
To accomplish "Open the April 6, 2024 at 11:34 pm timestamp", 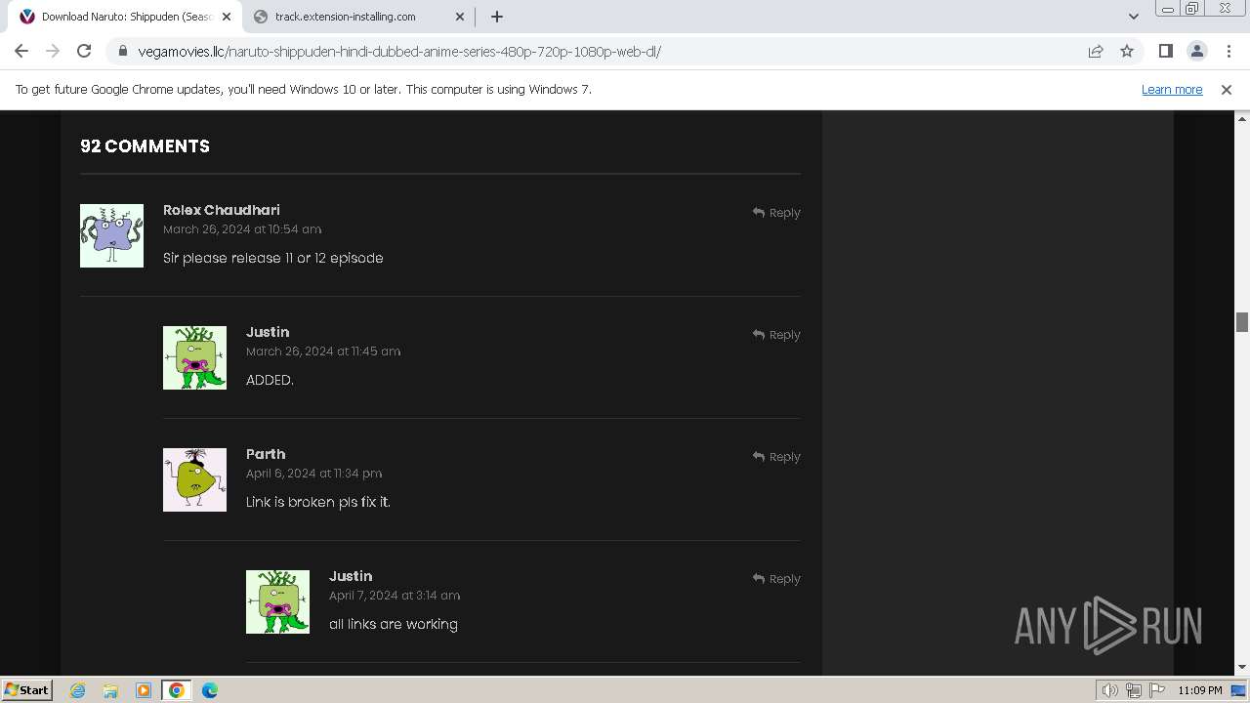I will (313, 473).
